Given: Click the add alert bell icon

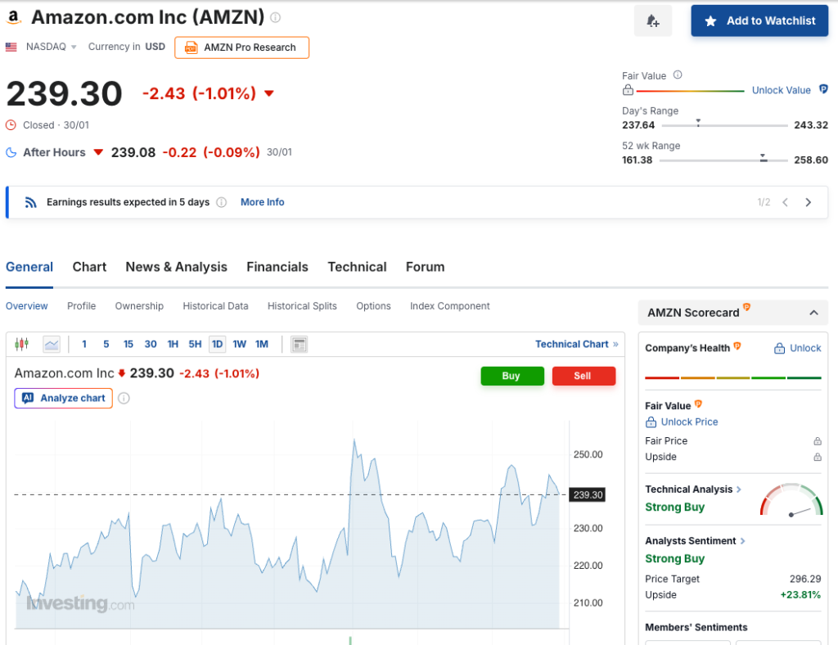Looking at the screenshot, I should click(x=652, y=21).
